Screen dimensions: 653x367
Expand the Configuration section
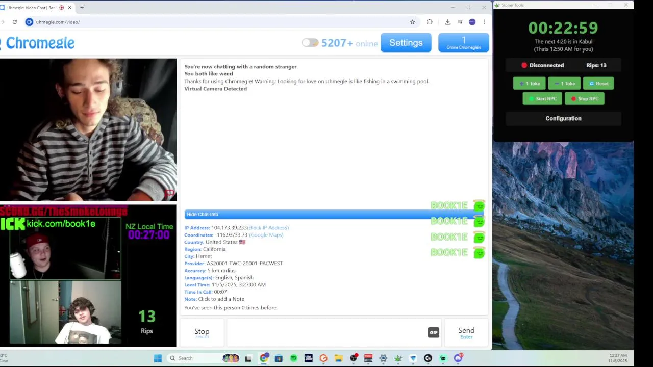tap(563, 118)
